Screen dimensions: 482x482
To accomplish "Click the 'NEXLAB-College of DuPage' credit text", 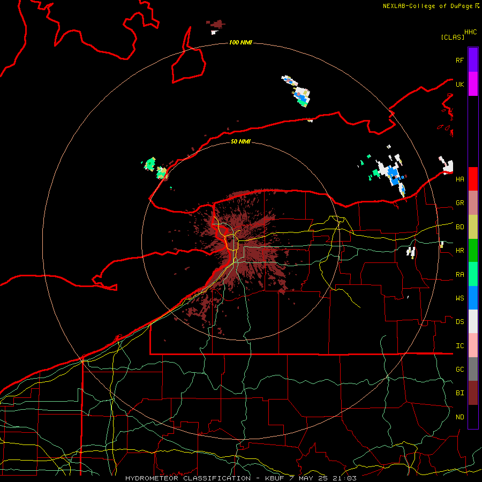I will [x=427, y=6].
